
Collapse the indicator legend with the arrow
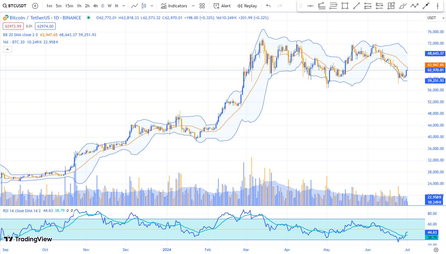tap(7, 49)
